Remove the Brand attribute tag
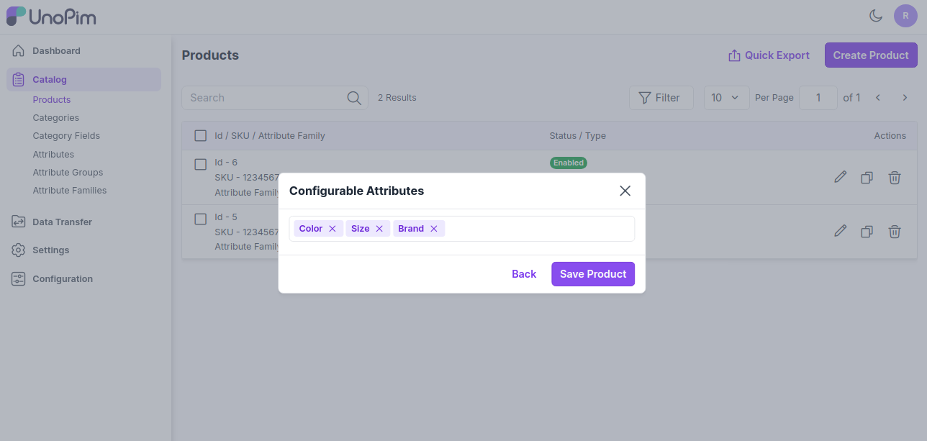927x441 pixels. point(434,229)
